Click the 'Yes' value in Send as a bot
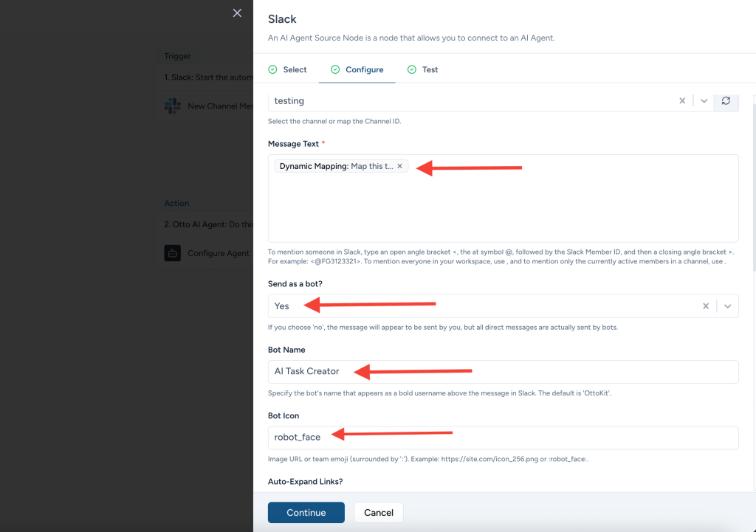756x532 pixels. coord(281,306)
